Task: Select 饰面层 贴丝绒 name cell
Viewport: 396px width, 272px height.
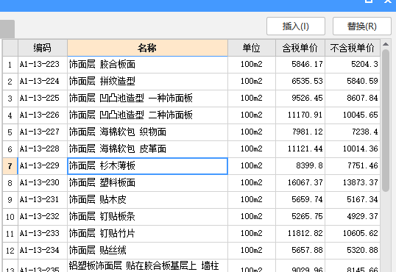Action: (147, 251)
